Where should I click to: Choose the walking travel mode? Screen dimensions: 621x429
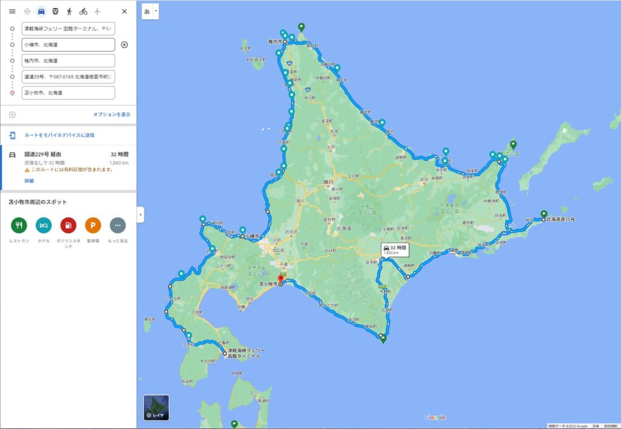69,12
